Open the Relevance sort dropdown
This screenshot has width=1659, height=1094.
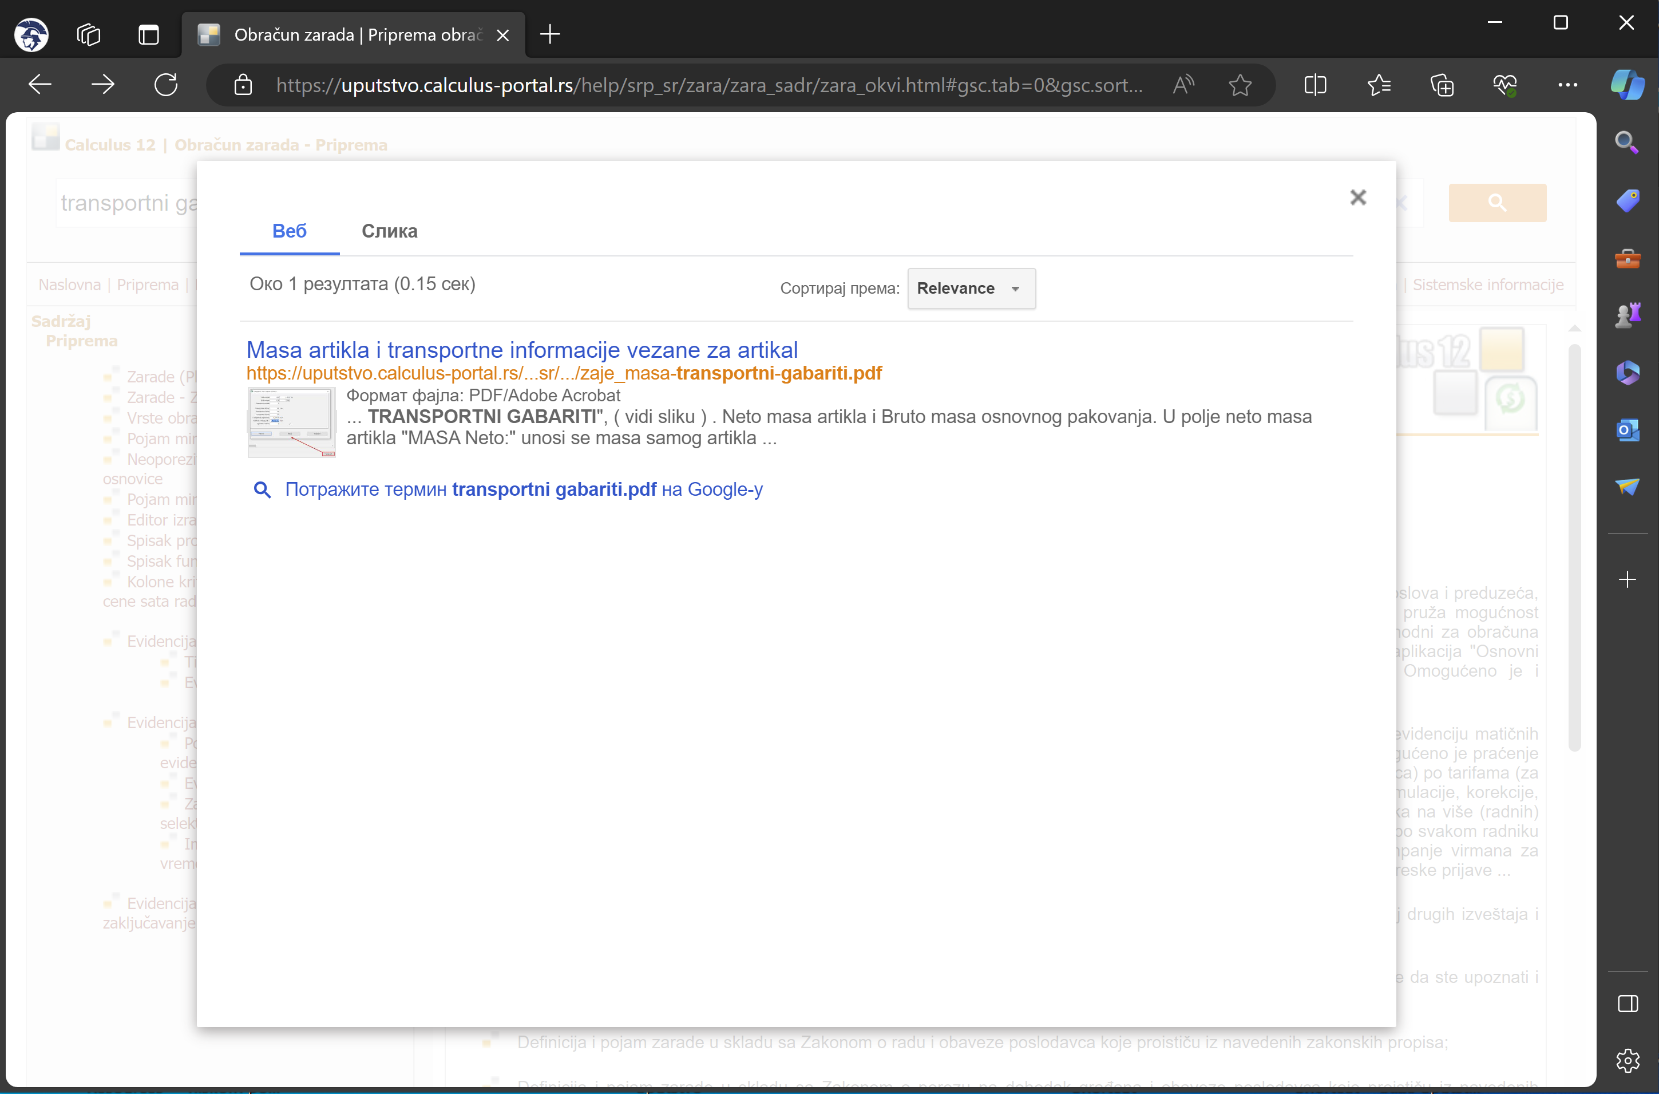click(971, 288)
